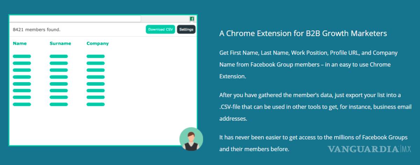Viewport: 420px width, 165px height.
Task: Select the Surname column header
Action: pyautogui.click(x=60, y=44)
